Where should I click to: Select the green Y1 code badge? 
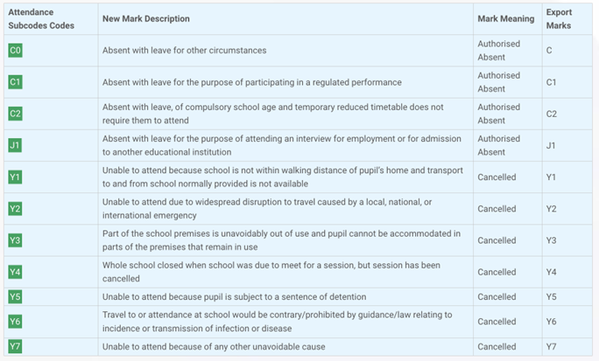point(15,177)
